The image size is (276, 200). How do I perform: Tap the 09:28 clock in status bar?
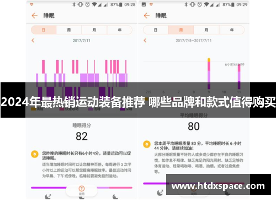pos(130,4)
